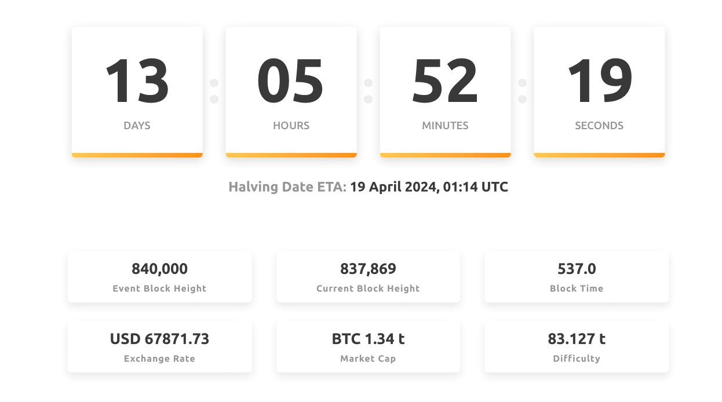Click the colon between days and hours
The width and height of the screenshot is (722, 402).
pyautogui.click(x=214, y=91)
